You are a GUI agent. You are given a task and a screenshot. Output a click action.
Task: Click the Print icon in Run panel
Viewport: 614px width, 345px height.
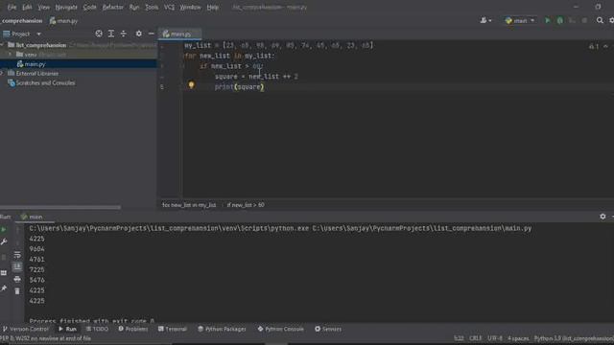pyautogui.click(x=17, y=279)
